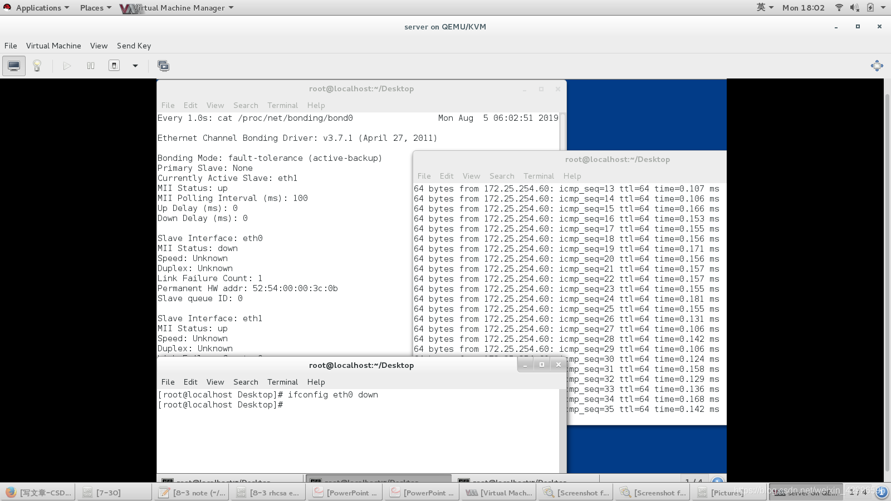Open File menu in bottom terminal window
This screenshot has width=891, height=501.
168,382
